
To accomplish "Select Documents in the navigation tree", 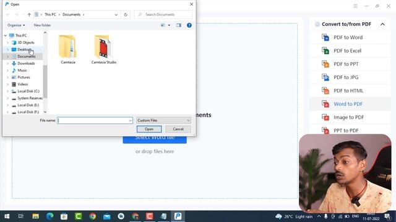I will point(26,57).
